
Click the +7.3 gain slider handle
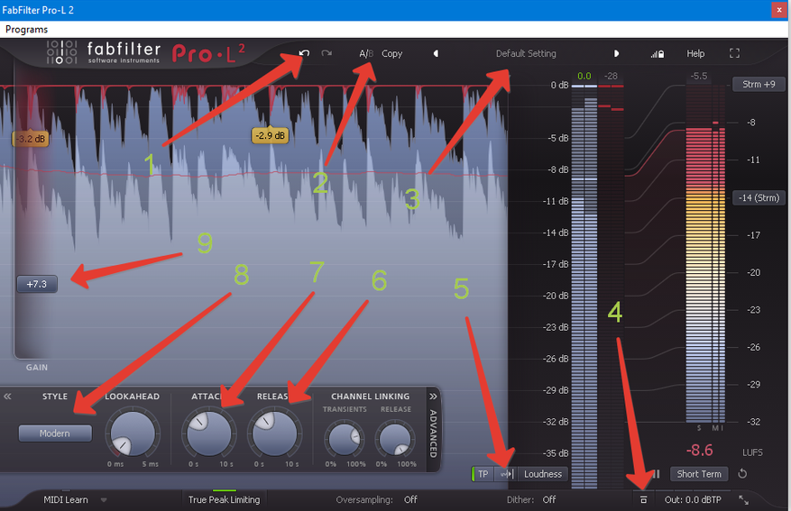pos(37,284)
